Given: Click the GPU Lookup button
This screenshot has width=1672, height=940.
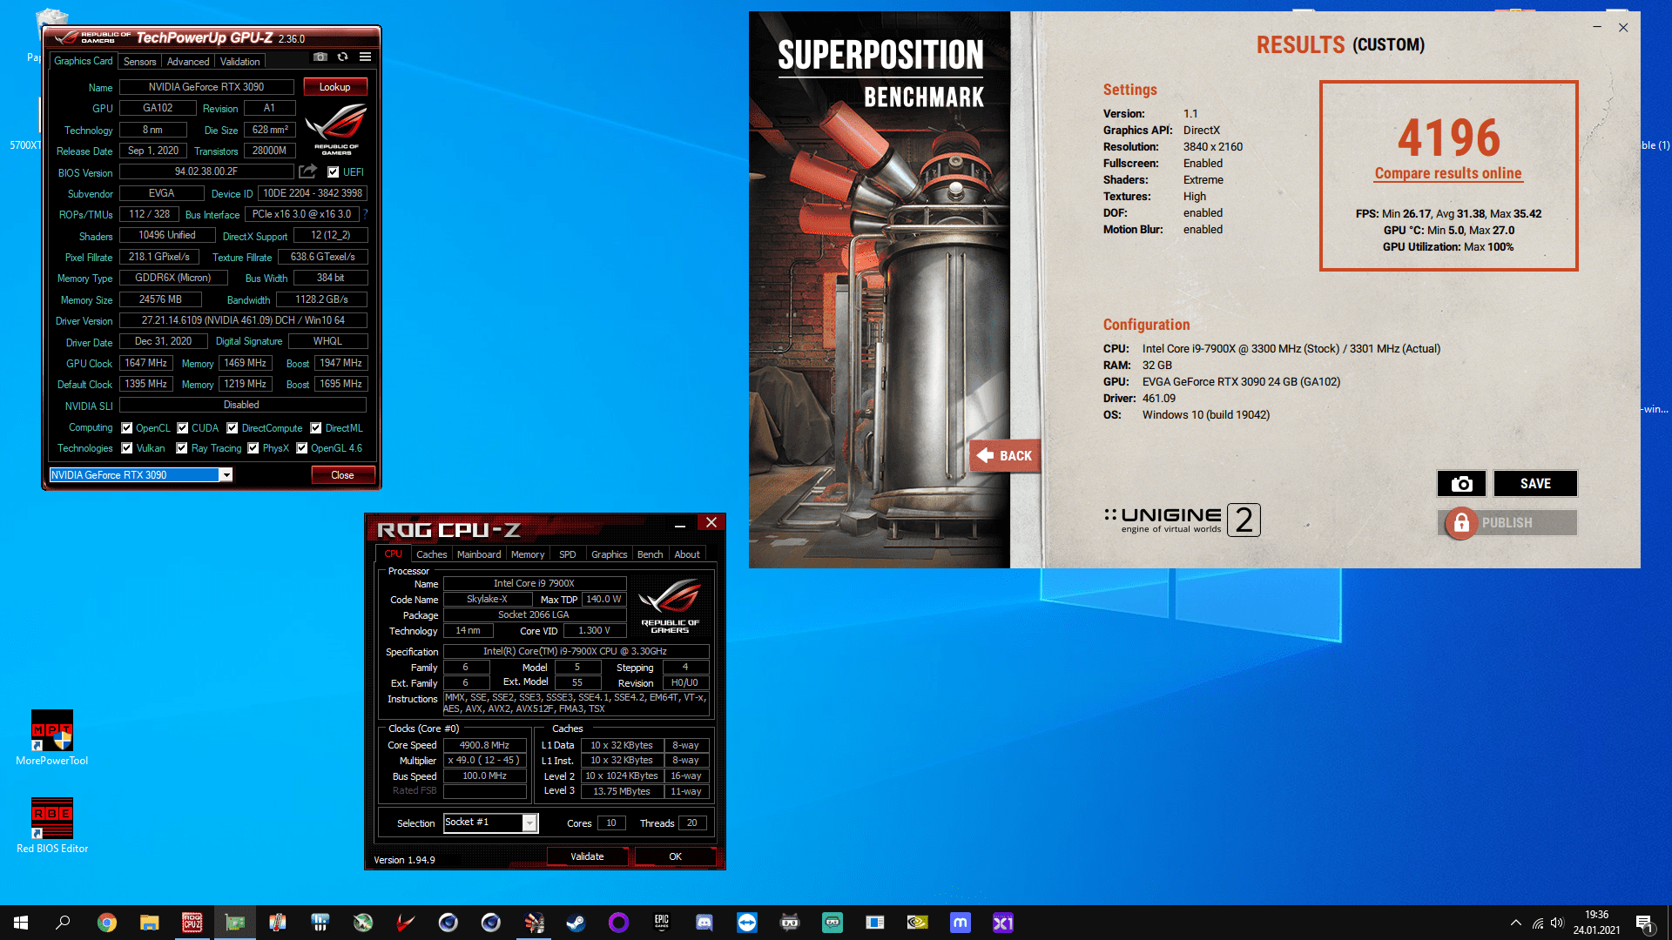Looking at the screenshot, I should [x=334, y=87].
